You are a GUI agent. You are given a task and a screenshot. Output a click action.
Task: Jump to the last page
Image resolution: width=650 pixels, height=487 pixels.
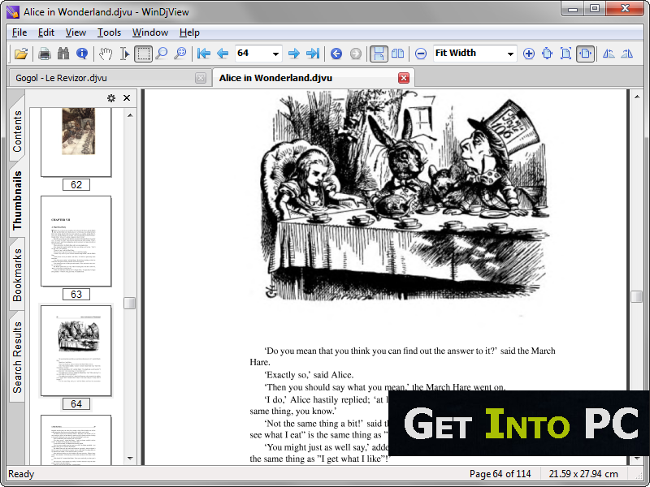pos(313,54)
